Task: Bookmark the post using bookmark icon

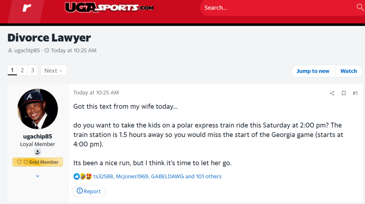Action: tap(344, 93)
